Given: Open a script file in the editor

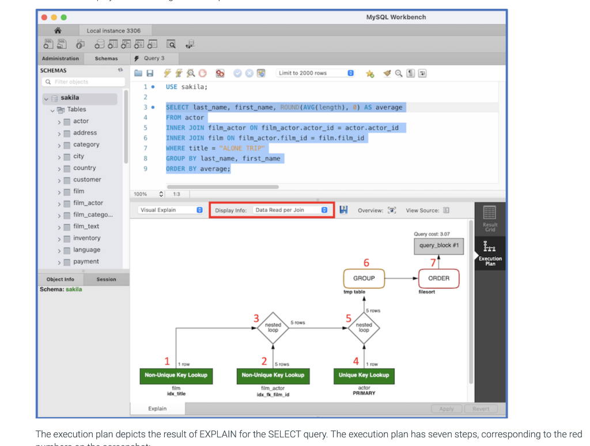Looking at the screenshot, I should point(138,73).
